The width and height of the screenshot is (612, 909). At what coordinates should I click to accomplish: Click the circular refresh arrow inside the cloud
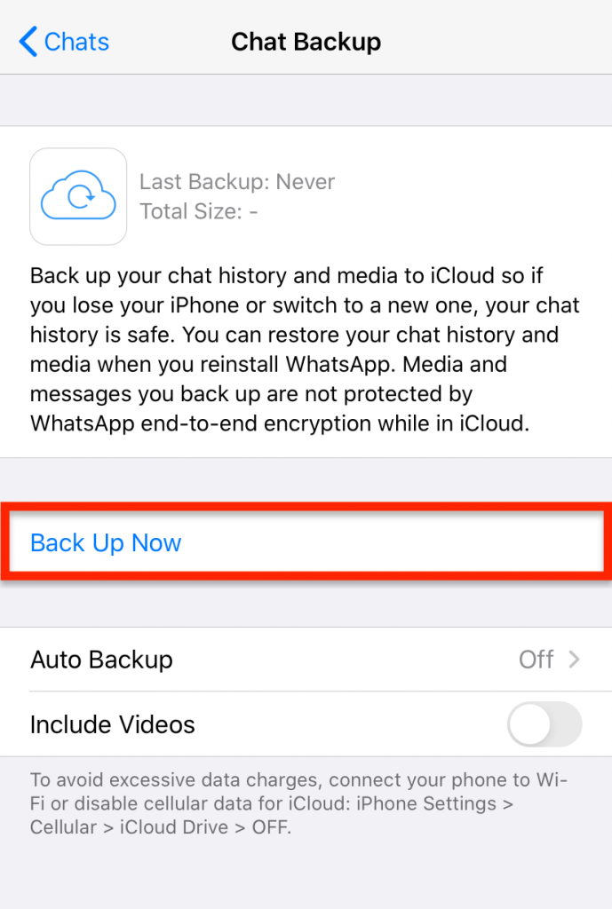point(81,196)
